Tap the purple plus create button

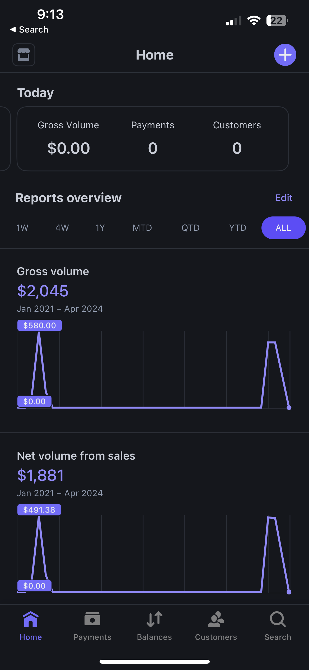[x=285, y=55]
